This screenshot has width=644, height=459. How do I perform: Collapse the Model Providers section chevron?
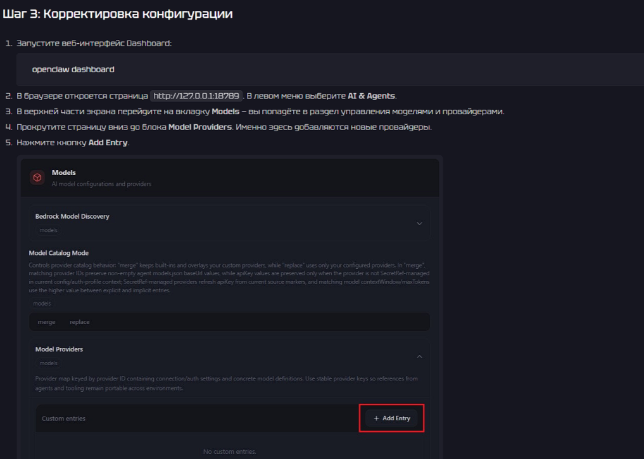tap(419, 356)
